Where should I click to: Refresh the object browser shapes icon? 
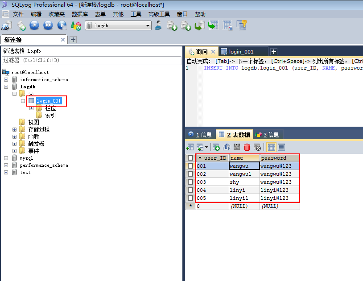point(76,25)
